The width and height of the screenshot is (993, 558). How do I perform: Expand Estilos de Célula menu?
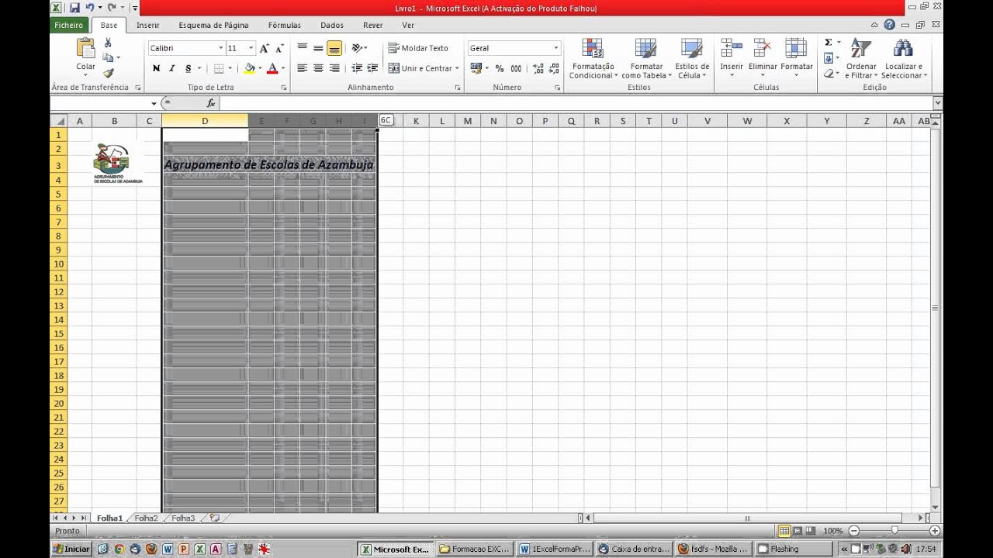tap(692, 59)
